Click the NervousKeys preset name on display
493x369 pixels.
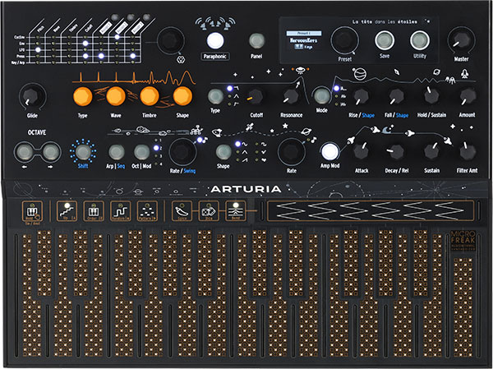(303, 40)
